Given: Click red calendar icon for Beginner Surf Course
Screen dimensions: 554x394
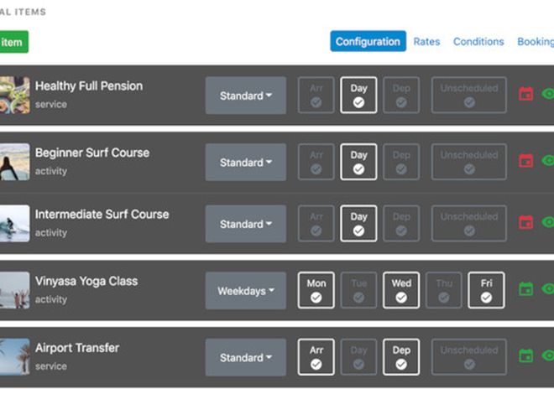Looking at the screenshot, I should click(x=526, y=161).
